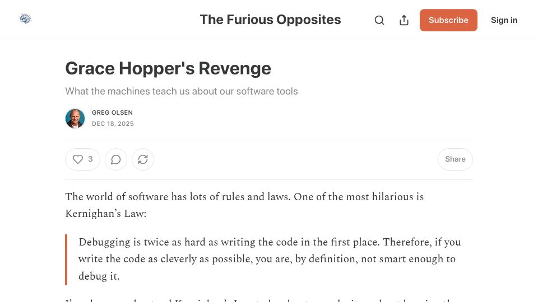Open The Furious Opposites home title
Viewport: 538px width, 302px height.
270,20
